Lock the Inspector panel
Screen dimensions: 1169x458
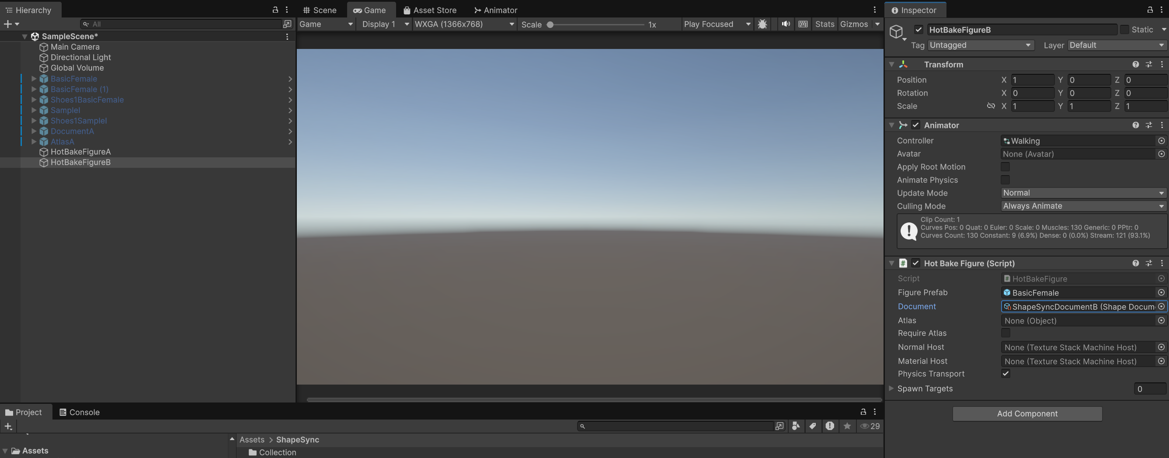[x=1150, y=10]
